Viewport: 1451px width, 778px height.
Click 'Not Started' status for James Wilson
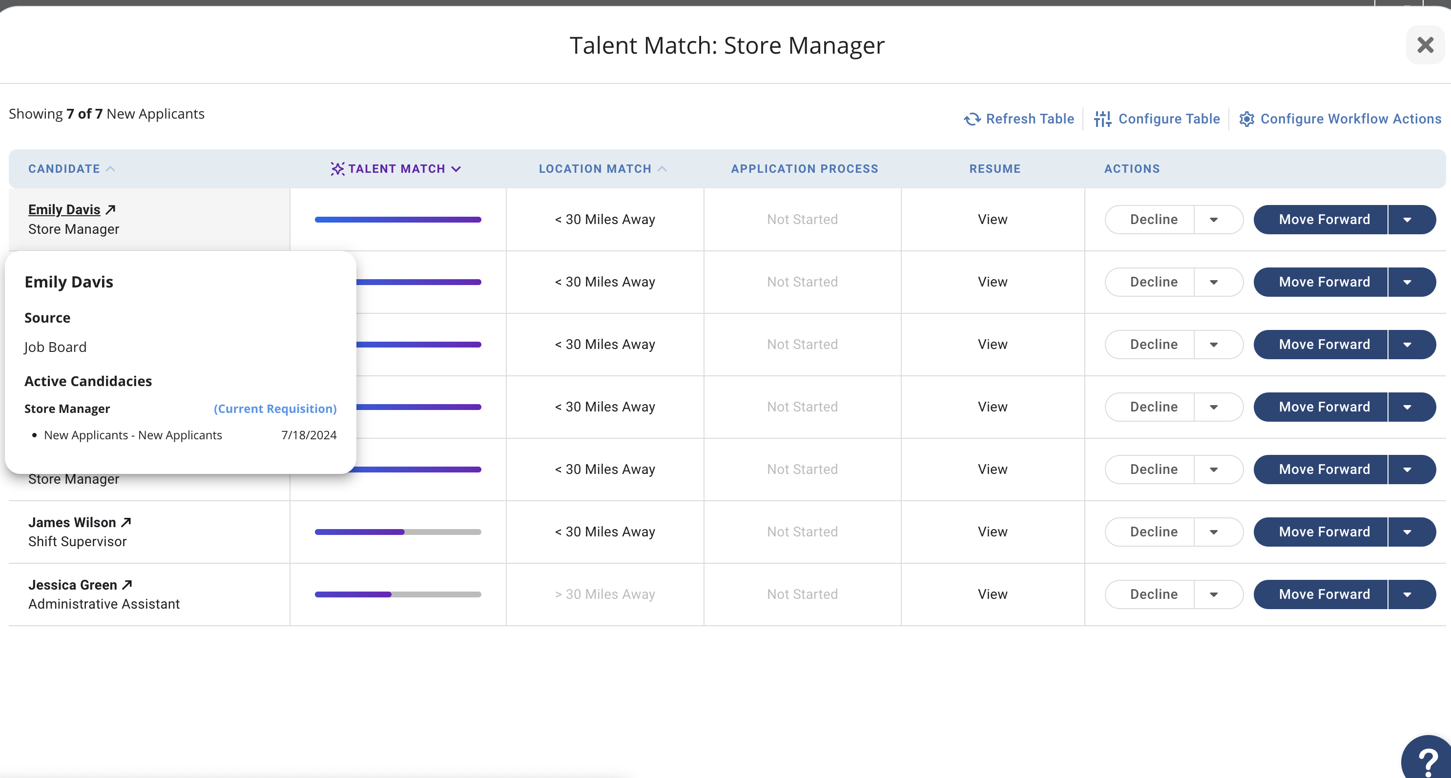pos(802,532)
